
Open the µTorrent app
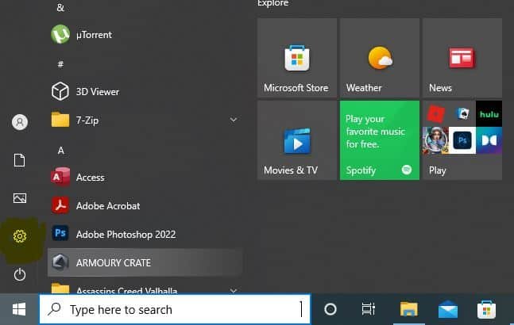pos(145,35)
